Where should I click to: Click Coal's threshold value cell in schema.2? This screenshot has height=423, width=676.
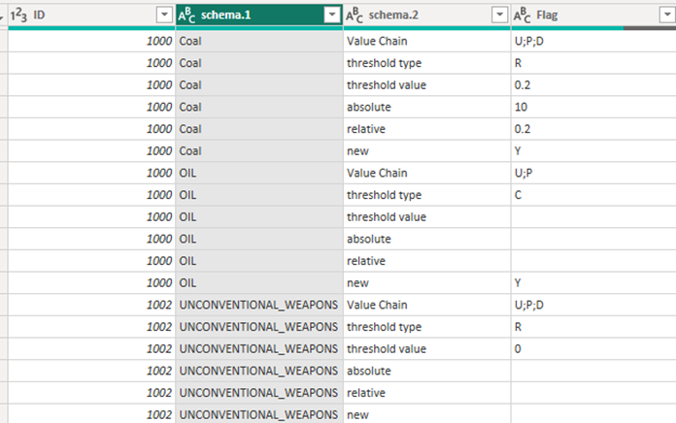pos(426,85)
